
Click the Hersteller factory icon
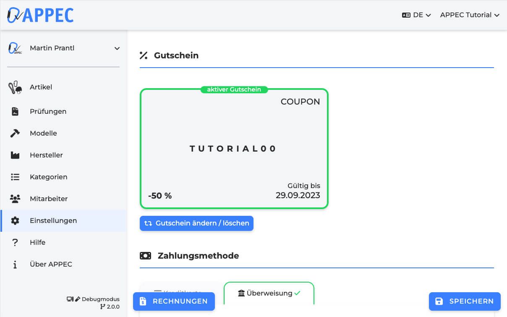[15, 155]
